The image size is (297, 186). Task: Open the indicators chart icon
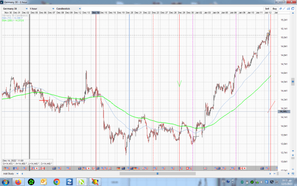coord(280,9)
